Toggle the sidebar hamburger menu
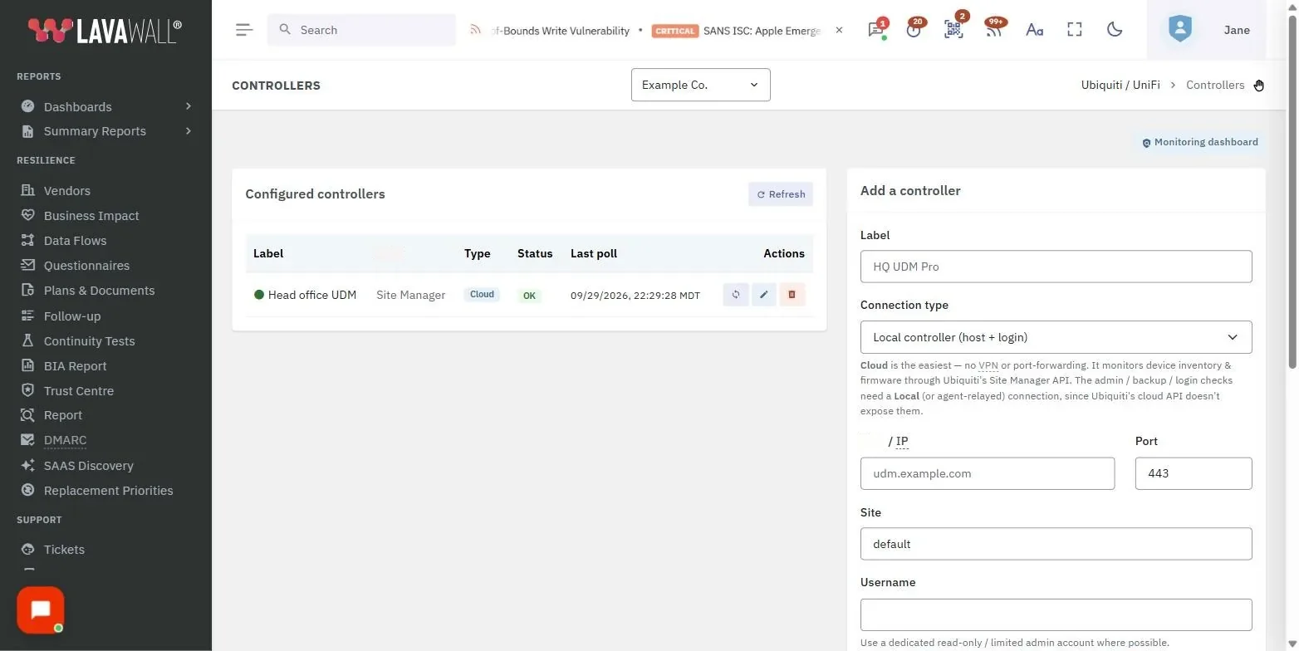Screen dimensions: 1299x651 [243, 30]
